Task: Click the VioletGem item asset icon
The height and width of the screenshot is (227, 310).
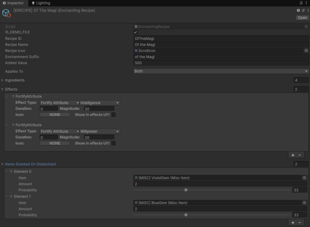Action: [136, 178]
